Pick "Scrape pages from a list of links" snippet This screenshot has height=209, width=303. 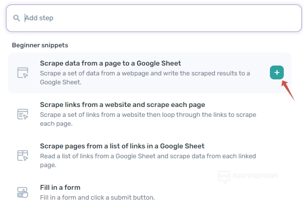[x=122, y=146]
